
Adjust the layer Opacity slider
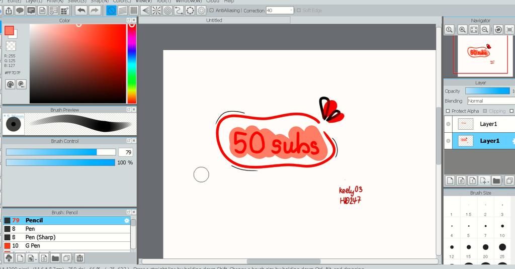click(x=487, y=91)
